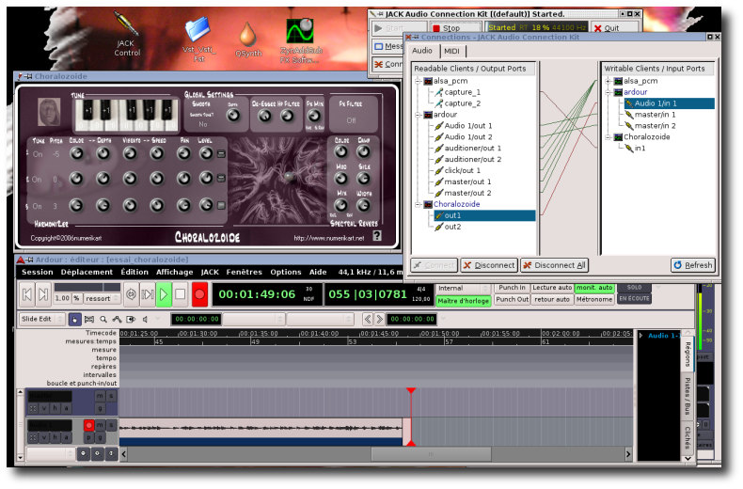Refresh the JACK connections list
This screenshot has height=489, width=743.
(693, 266)
